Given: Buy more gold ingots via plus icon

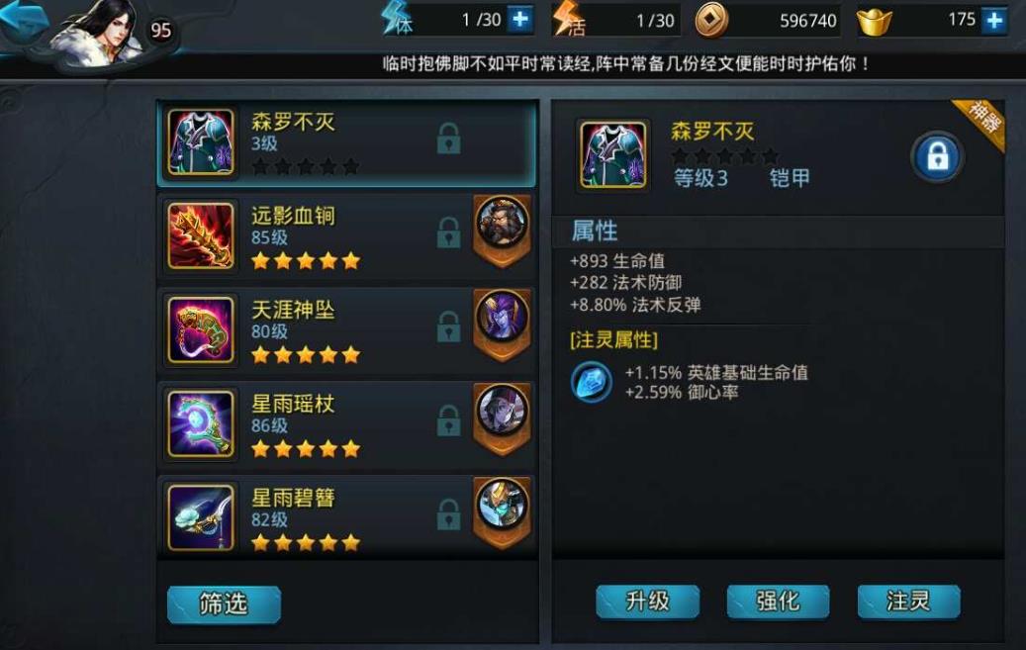Looking at the screenshot, I should point(994,21).
